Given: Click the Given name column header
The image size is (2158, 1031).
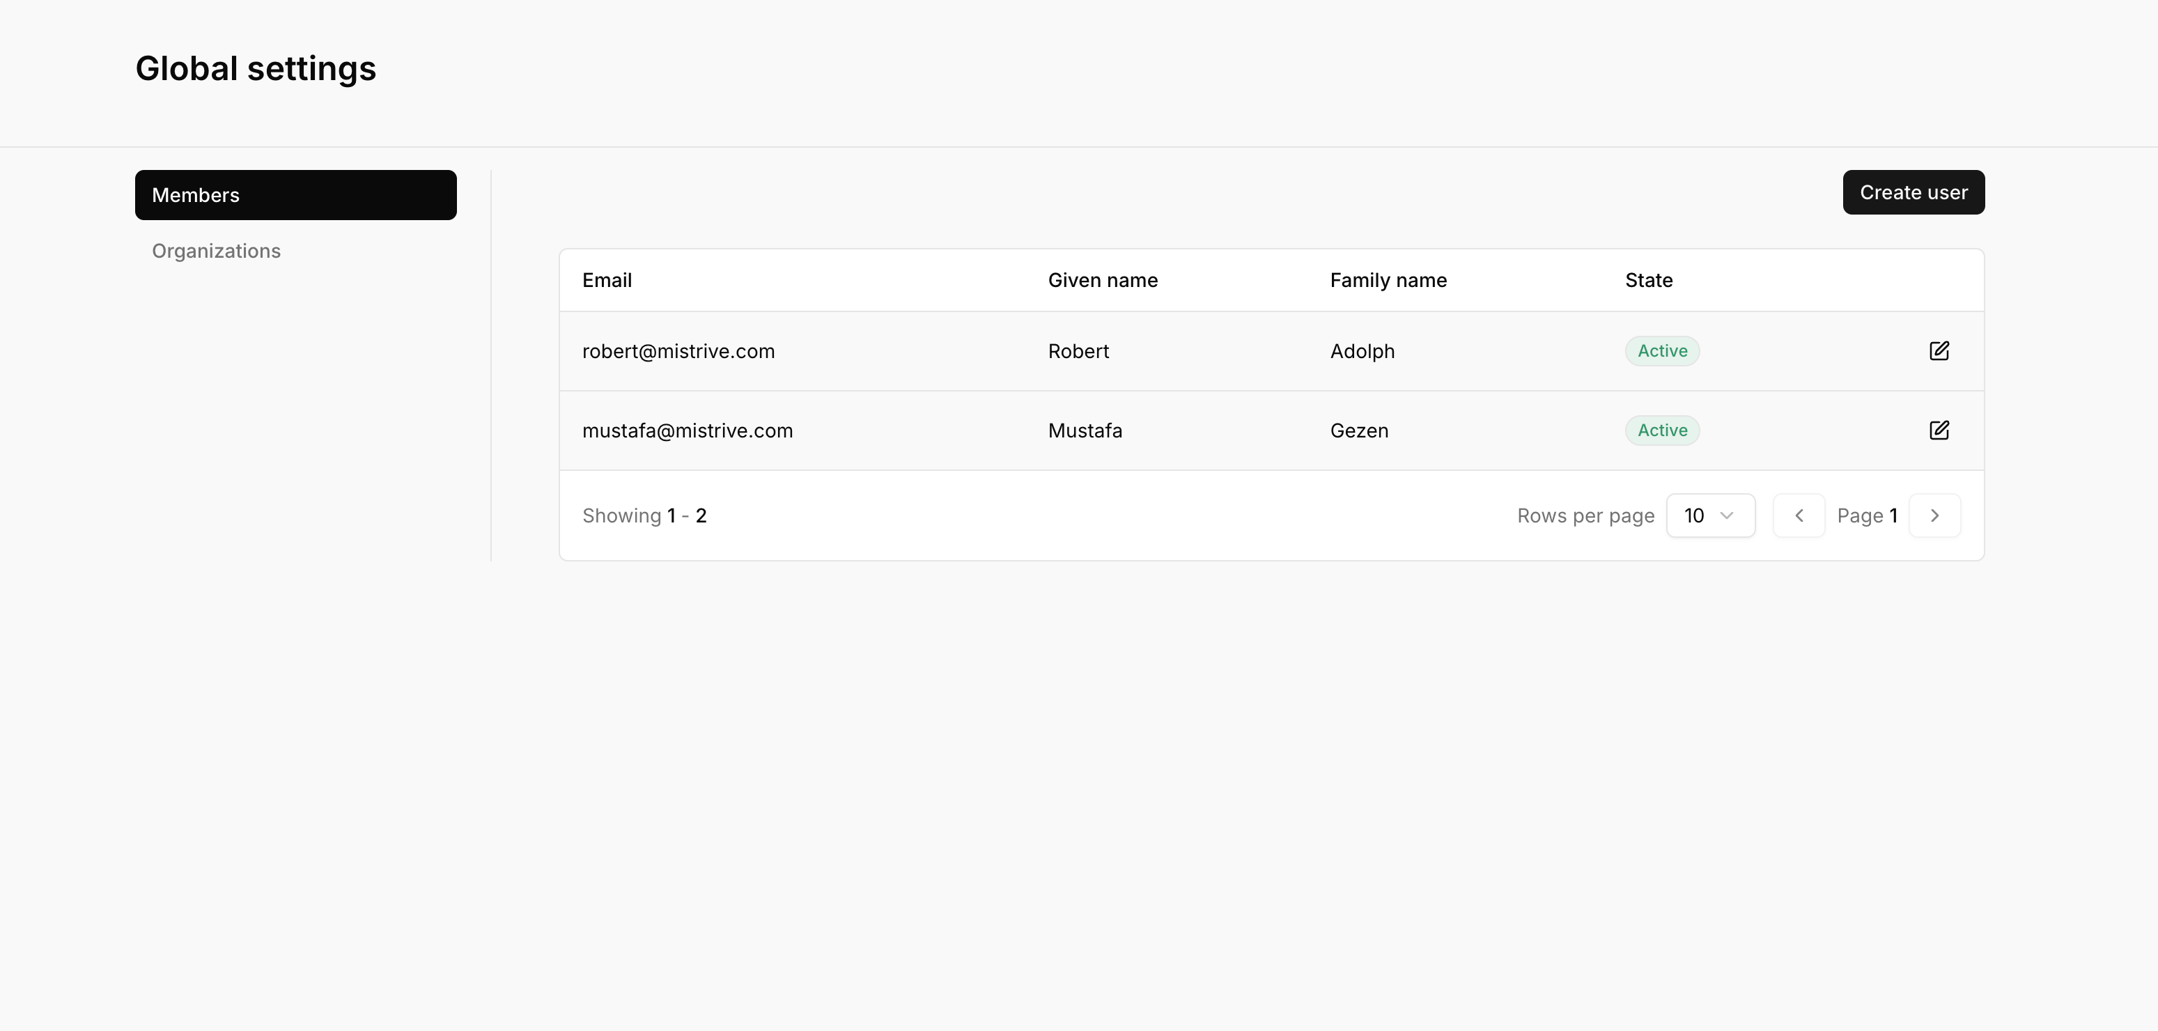Looking at the screenshot, I should (1103, 280).
